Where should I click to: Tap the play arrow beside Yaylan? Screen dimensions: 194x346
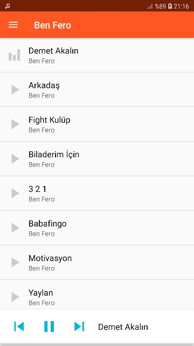[x=16, y=297]
